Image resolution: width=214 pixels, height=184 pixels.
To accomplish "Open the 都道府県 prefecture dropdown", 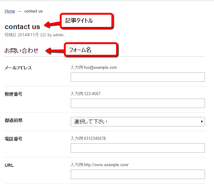I will pyautogui.click(x=138, y=122).
